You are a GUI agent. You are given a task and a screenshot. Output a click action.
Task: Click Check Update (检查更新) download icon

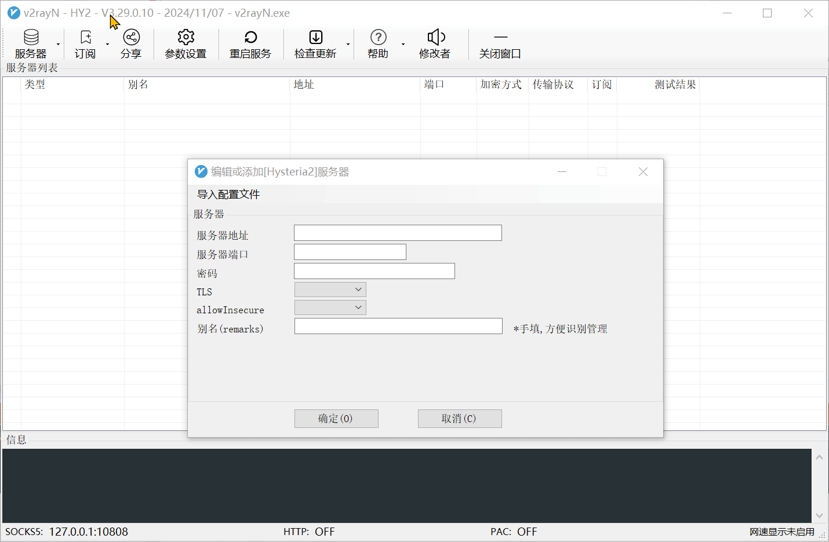point(315,38)
